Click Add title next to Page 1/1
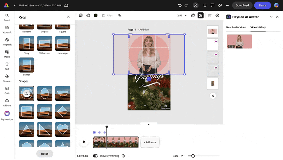283x160 pixels. 144,30
